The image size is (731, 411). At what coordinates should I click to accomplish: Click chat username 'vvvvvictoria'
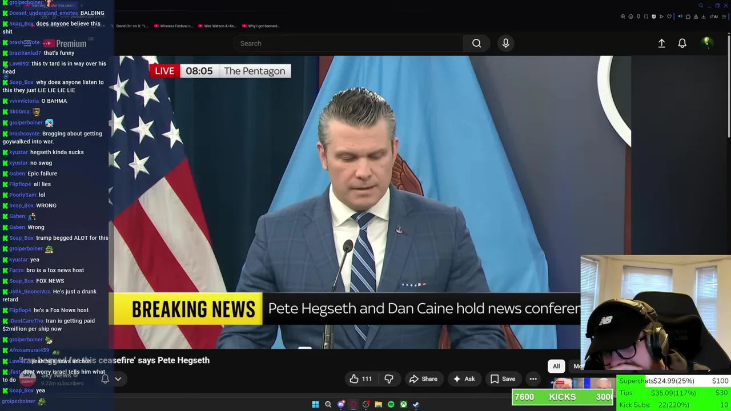24,101
